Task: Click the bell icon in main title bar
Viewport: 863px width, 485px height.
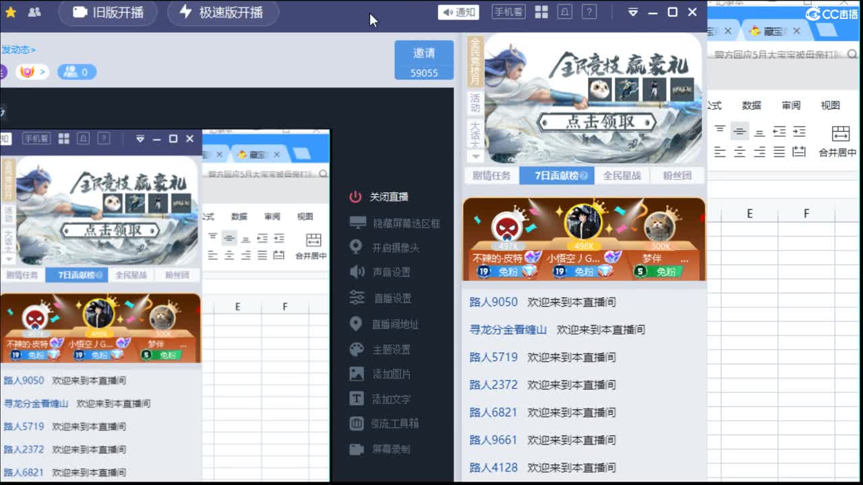Action: tap(565, 12)
